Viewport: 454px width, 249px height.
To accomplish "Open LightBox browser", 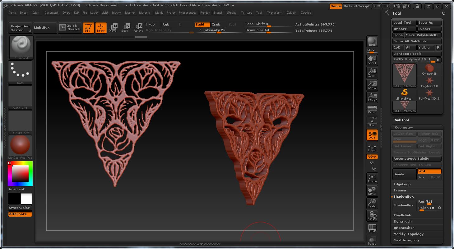I will [45, 28].
